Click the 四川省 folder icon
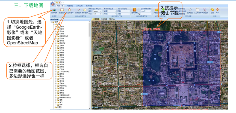The image size is (236, 113). click(58, 79)
